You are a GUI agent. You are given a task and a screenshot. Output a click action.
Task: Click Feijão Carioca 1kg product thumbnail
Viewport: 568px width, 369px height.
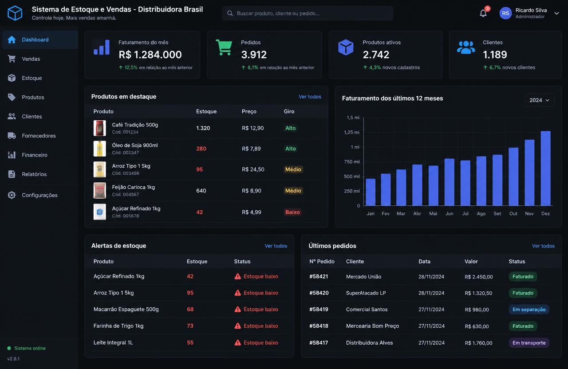click(100, 191)
